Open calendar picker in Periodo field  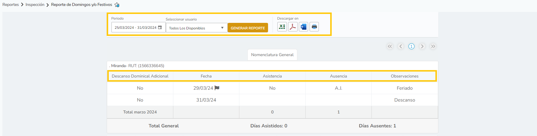coord(160,27)
